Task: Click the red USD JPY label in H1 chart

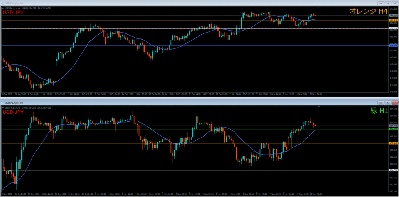Action: (x=13, y=112)
